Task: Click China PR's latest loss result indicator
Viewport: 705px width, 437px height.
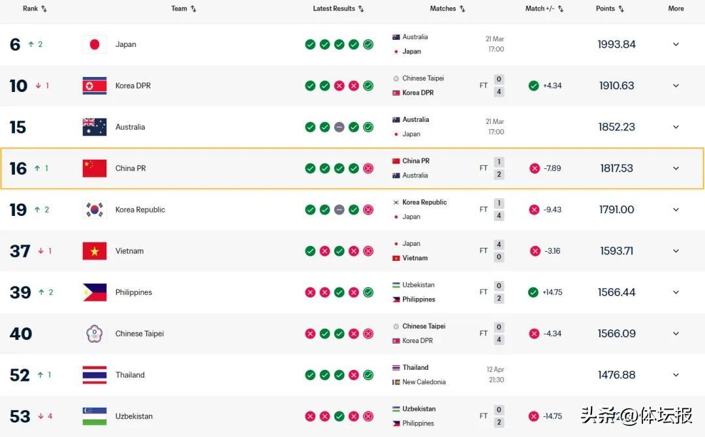Action: pyautogui.click(x=368, y=168)
